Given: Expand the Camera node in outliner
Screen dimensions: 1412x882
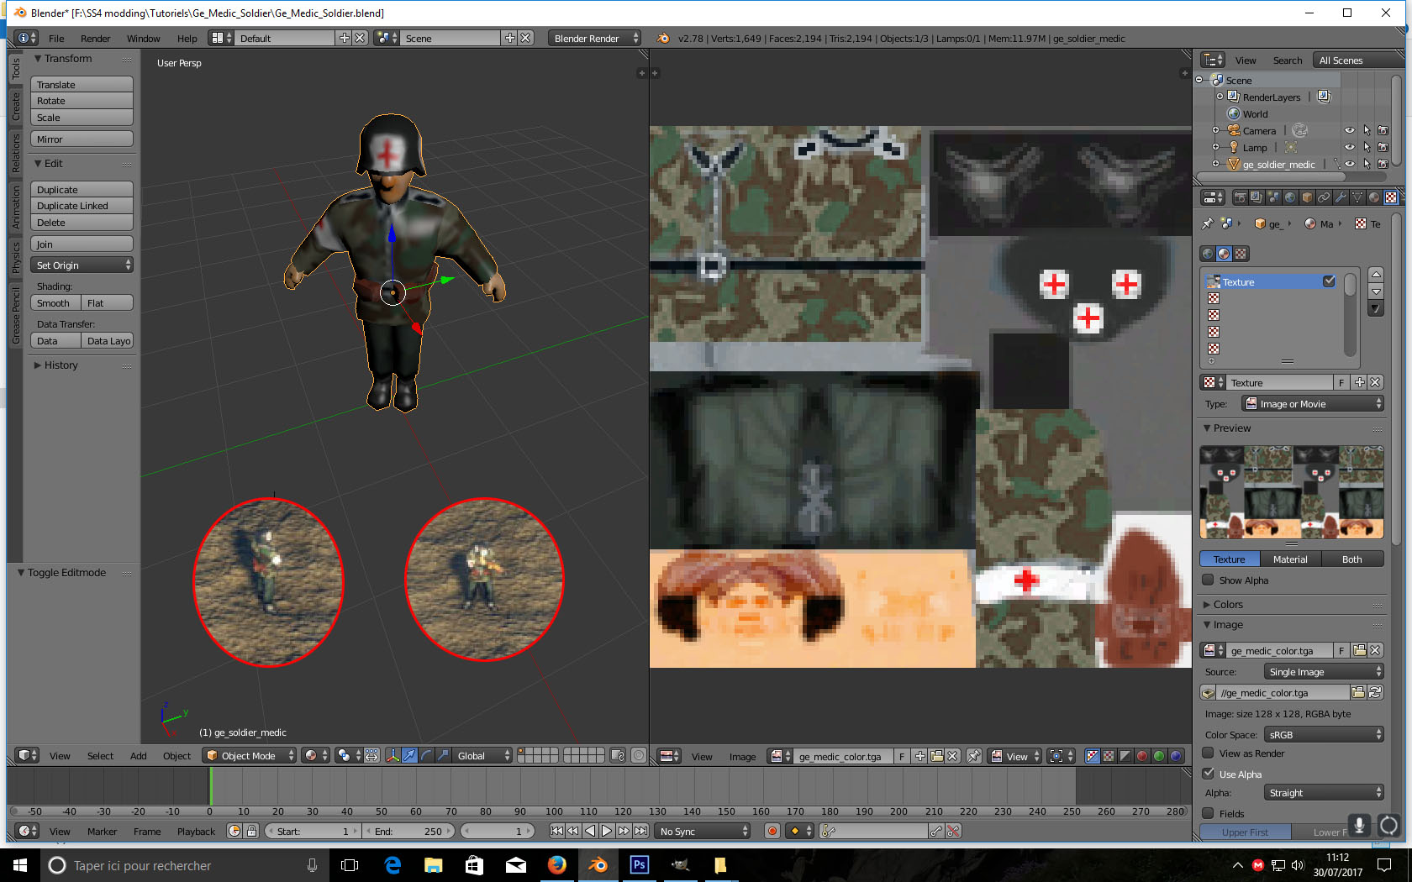Looking at the screenshot, I should (x=1216, y=130).
